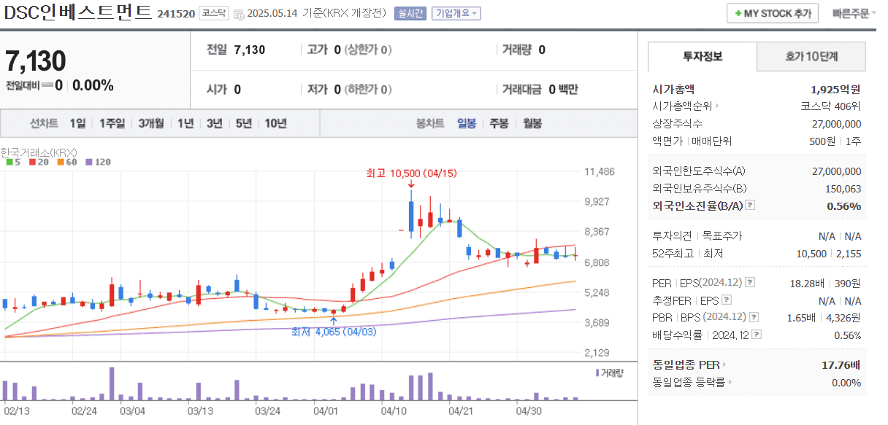This screenshot has height=425, width=888.
Task: Click the PER value 18.28배
Action: click(x=806, y=283)
